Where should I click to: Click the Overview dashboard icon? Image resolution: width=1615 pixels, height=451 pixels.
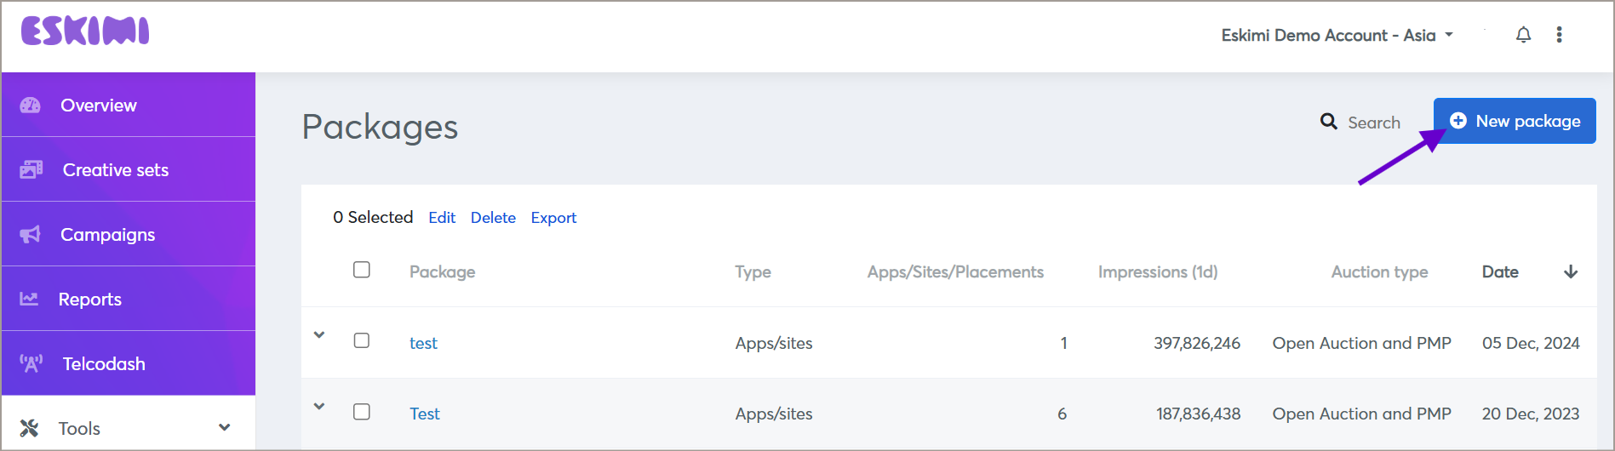point(31,106)
